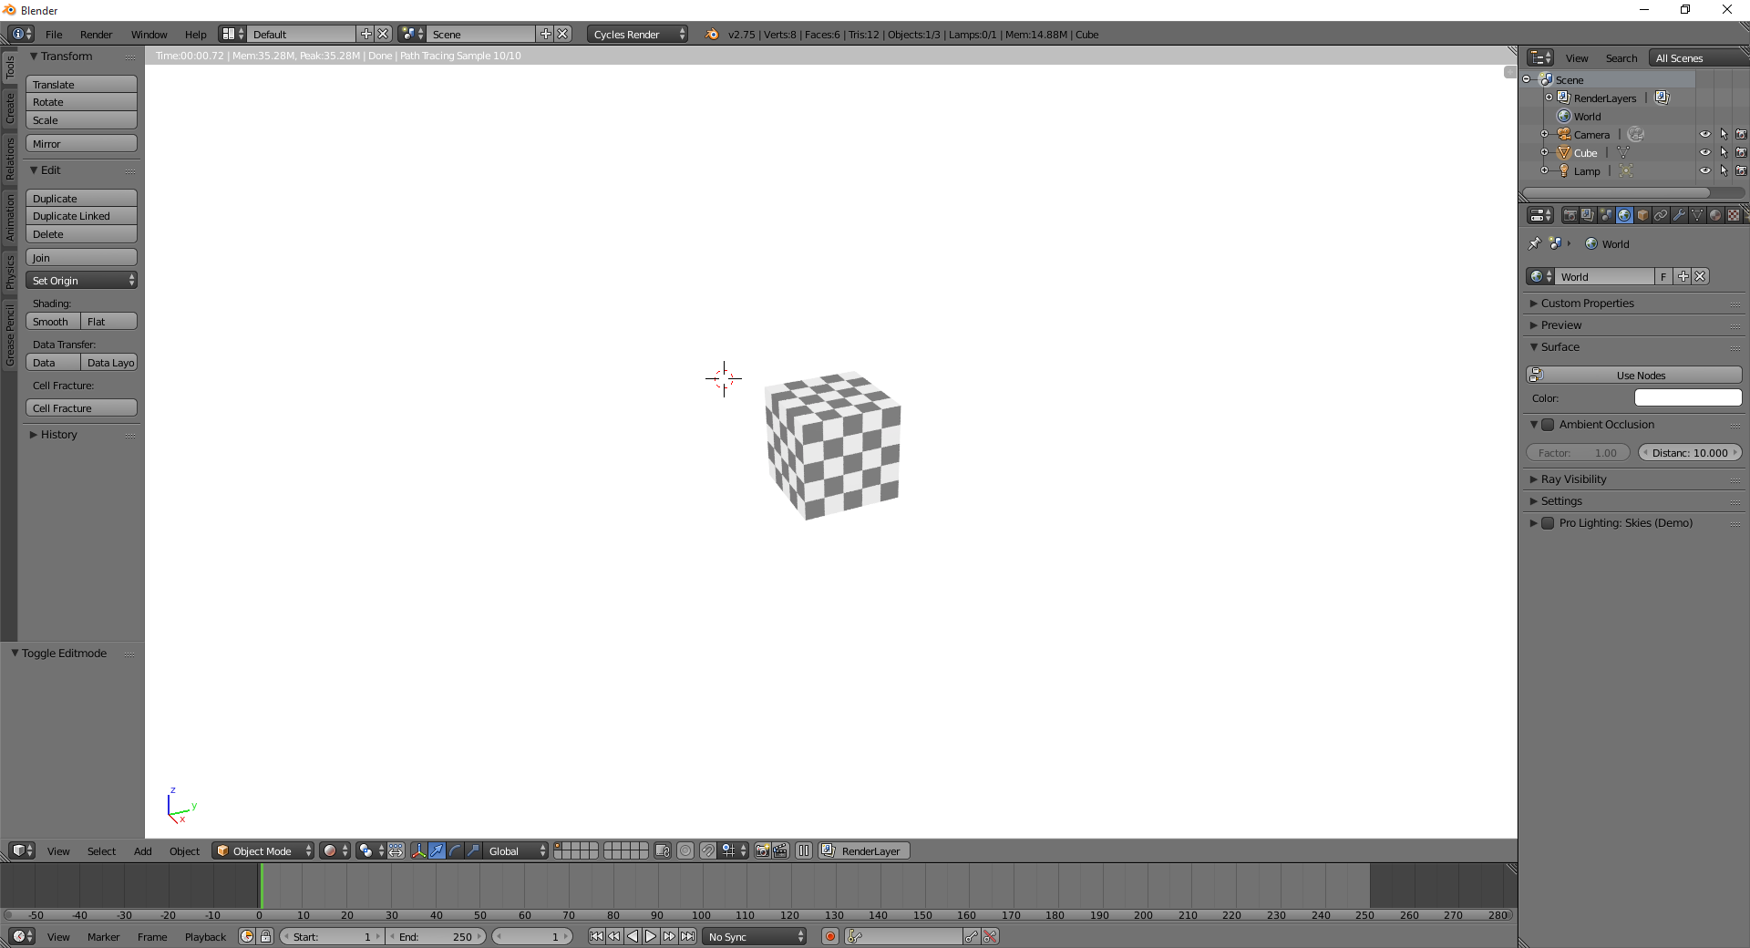
Task: Switch the outliner to Search view
Action: pos(1621,57)
